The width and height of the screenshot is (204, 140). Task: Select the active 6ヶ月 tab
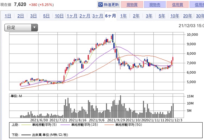(111, 16)
